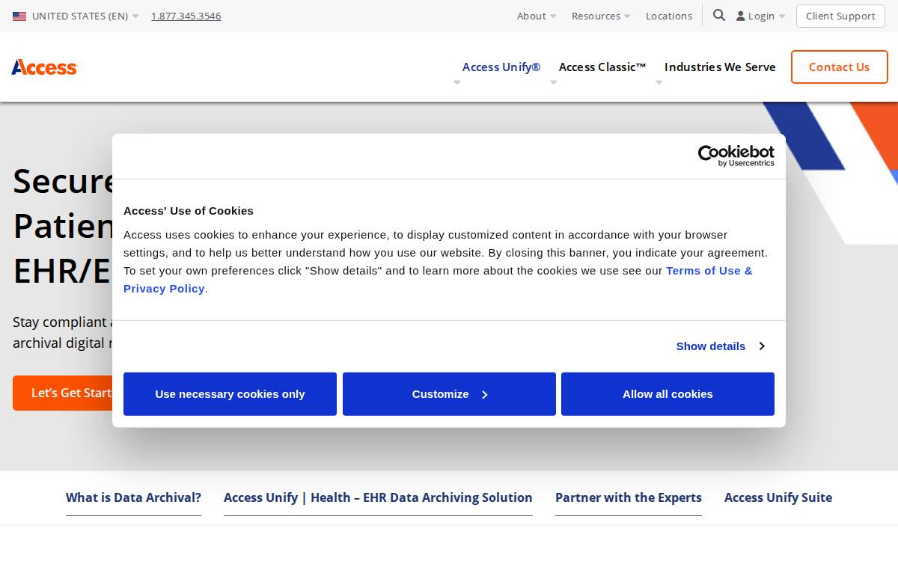Expand the arrow under Access Unify®
The height and width of the screenshot is (561, 898).
pyautogui.click(x=457, y=83)
